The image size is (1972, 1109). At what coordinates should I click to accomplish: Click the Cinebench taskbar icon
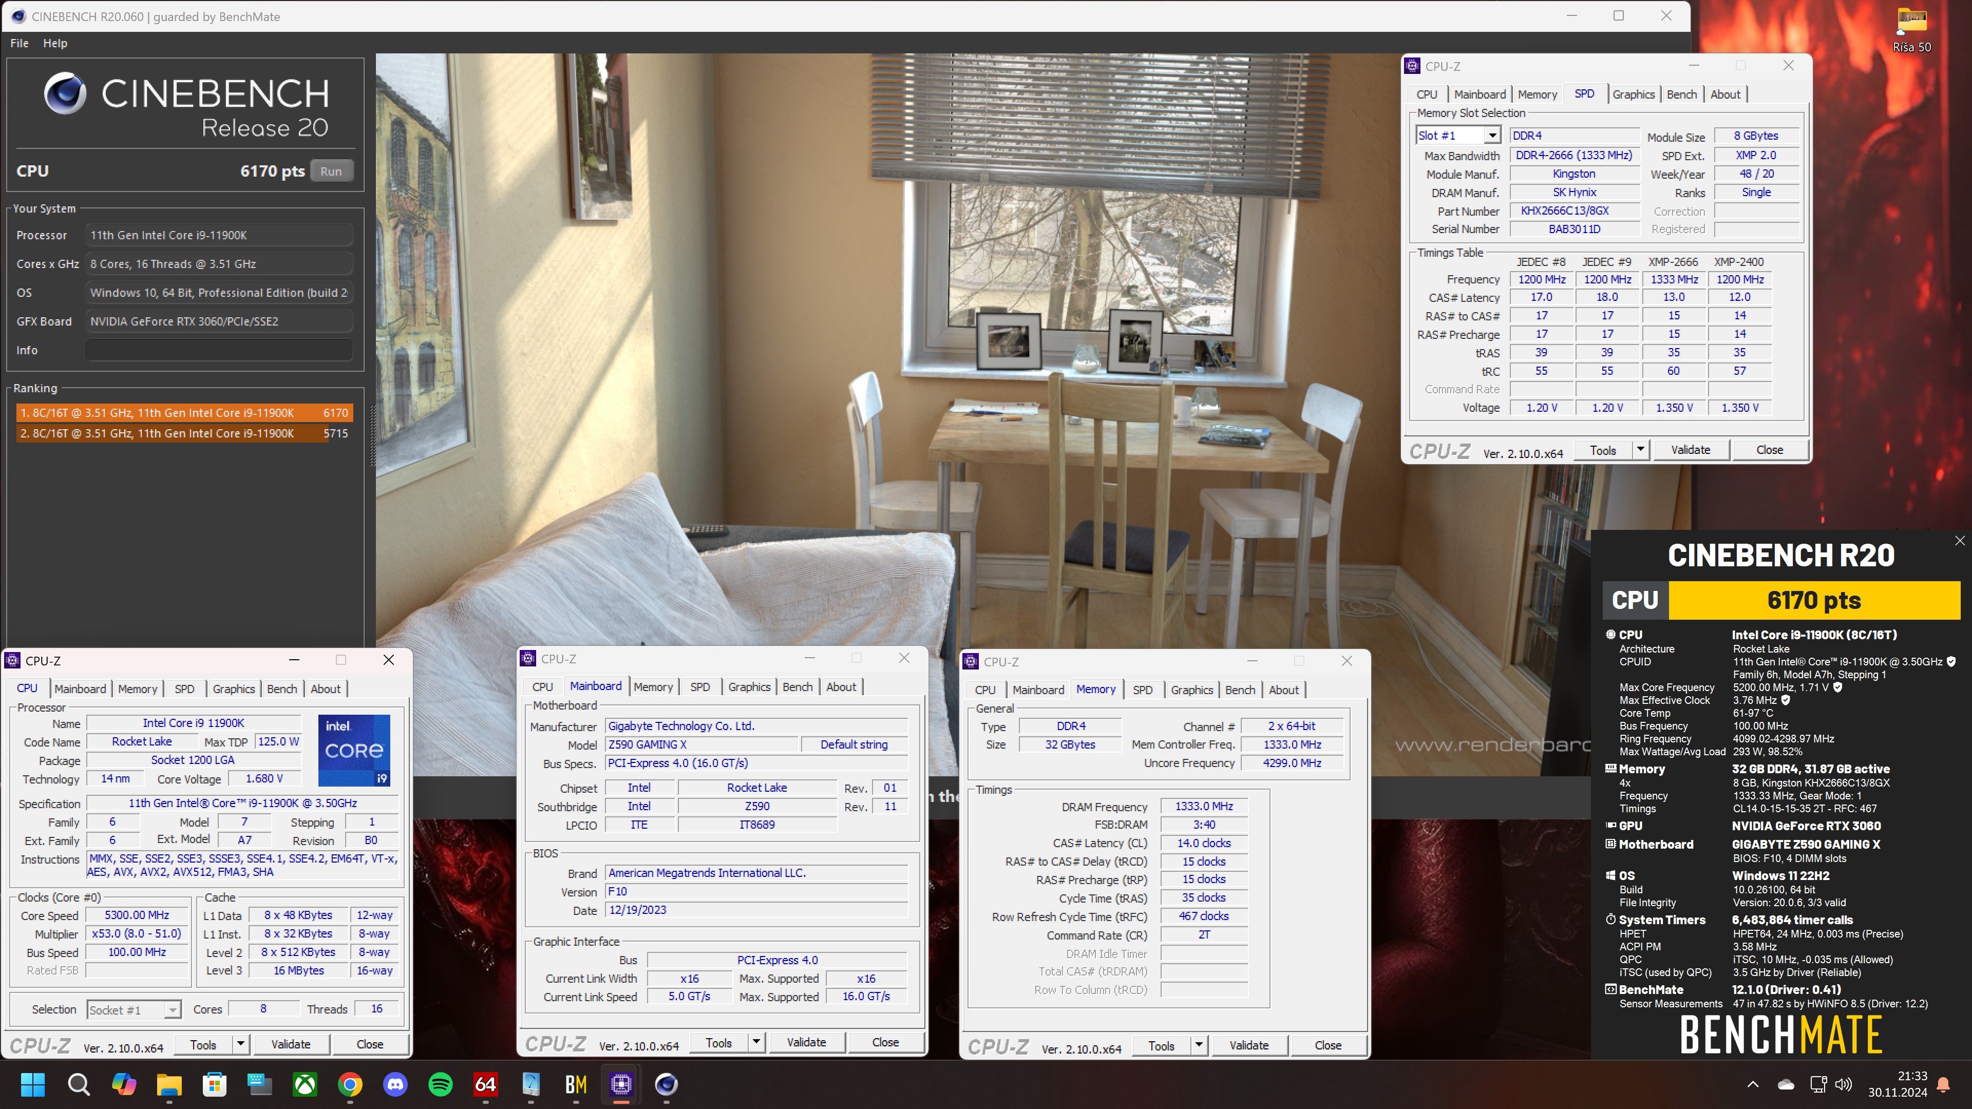(666, 1084)
